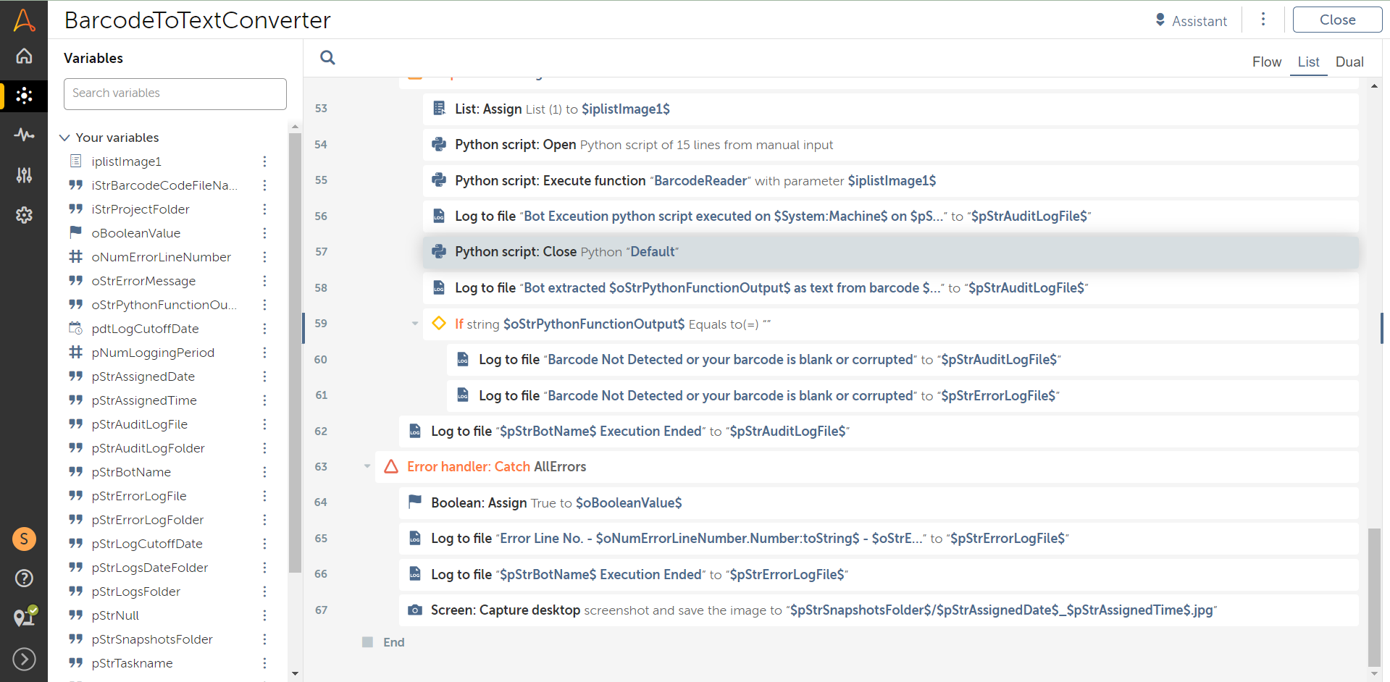
Task: Collapse the Error handler Catch block
Action: click(367, 466)
